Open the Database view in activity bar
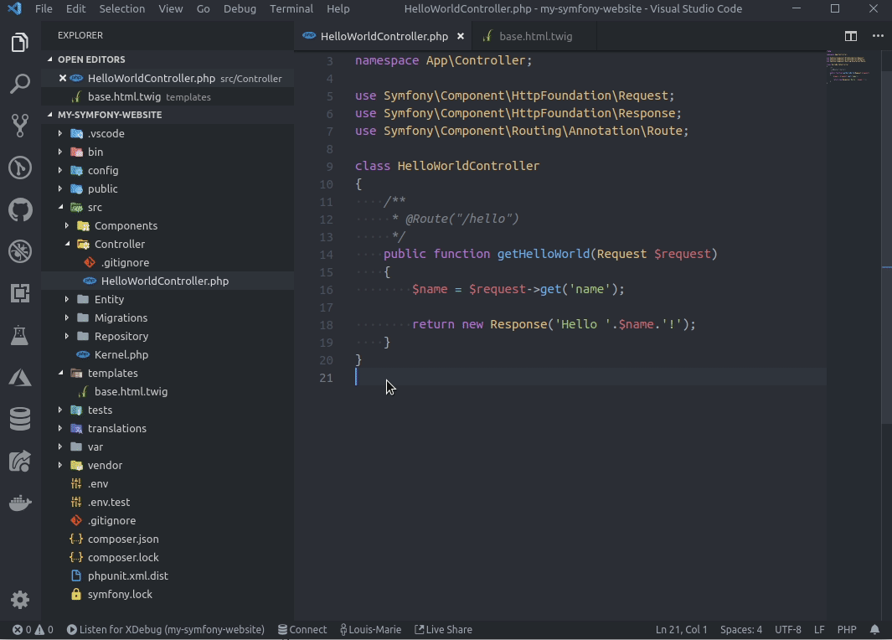This screenshot has width=892, height=640. pyautogui.click(x=20, y=420)
